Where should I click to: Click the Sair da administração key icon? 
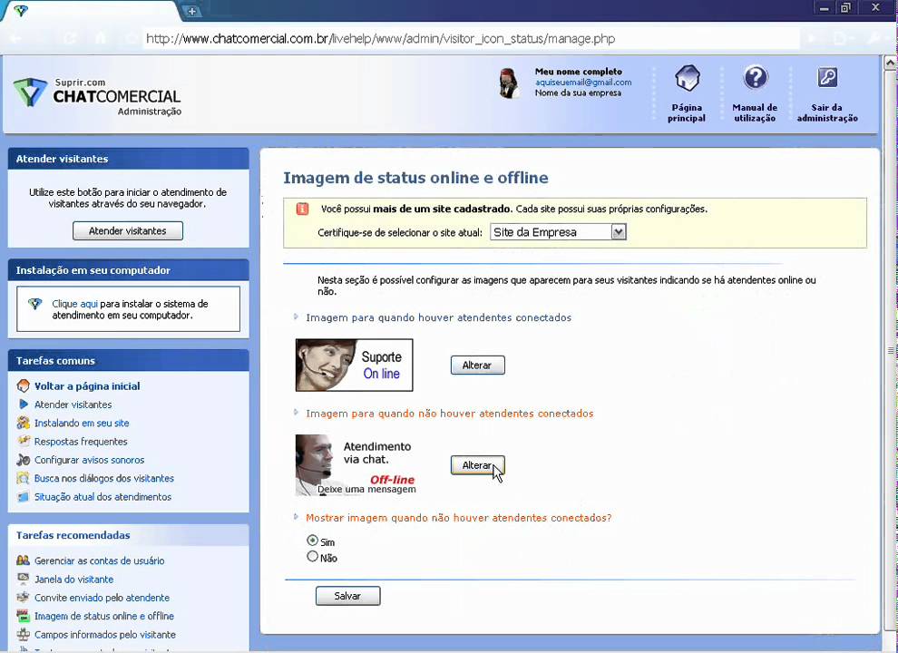pyautogui.click(x=827, y=77)
